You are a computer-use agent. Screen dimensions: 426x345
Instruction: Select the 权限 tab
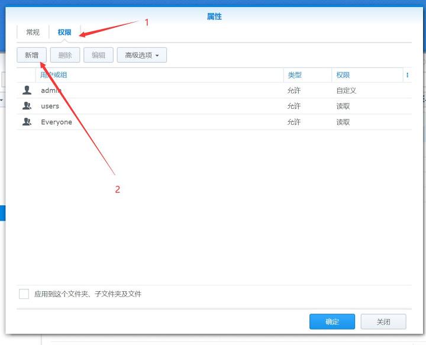(64, 33)
